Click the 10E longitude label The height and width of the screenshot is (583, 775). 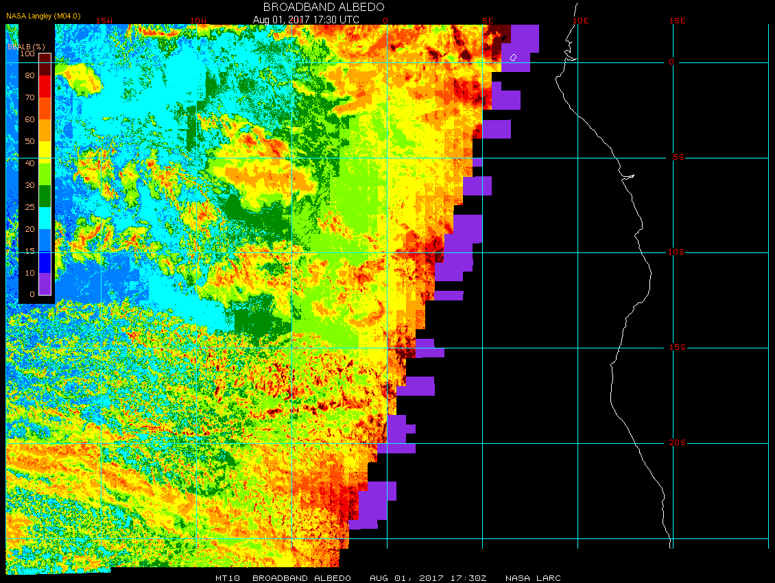click(x=581, y=21)
